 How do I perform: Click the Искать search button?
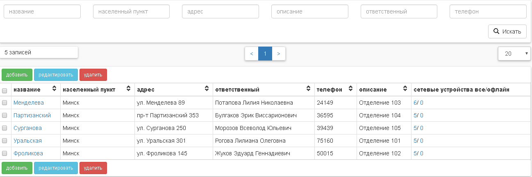click(x=507, y=31)
